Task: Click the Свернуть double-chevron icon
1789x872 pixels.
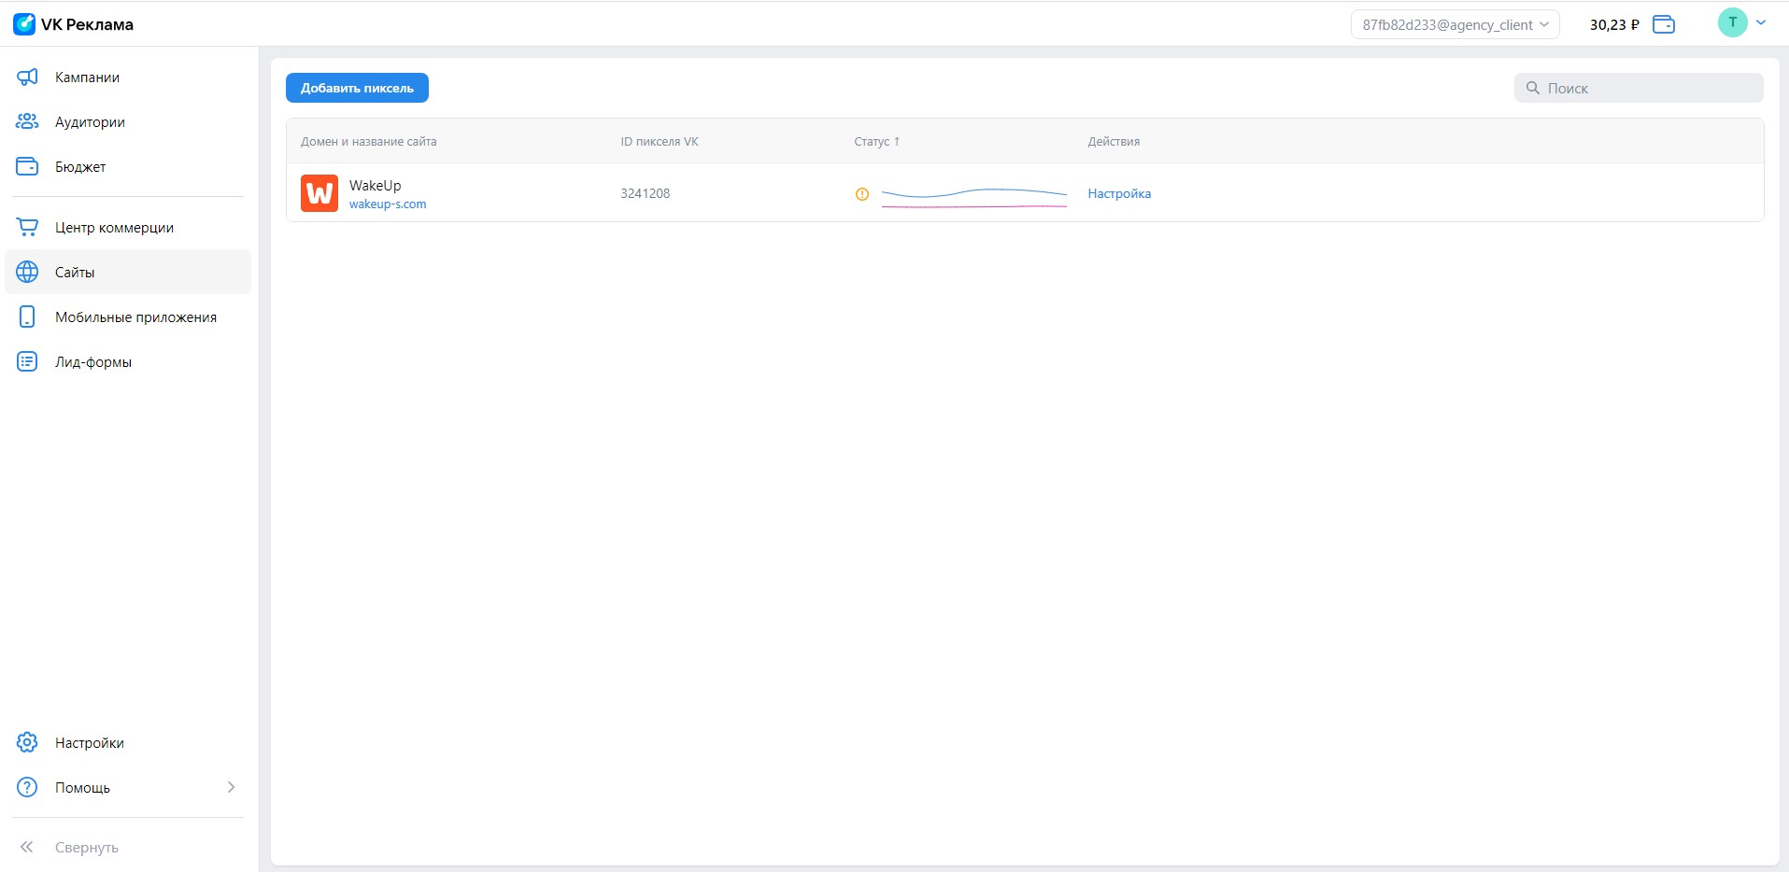Action: point(27,847)
